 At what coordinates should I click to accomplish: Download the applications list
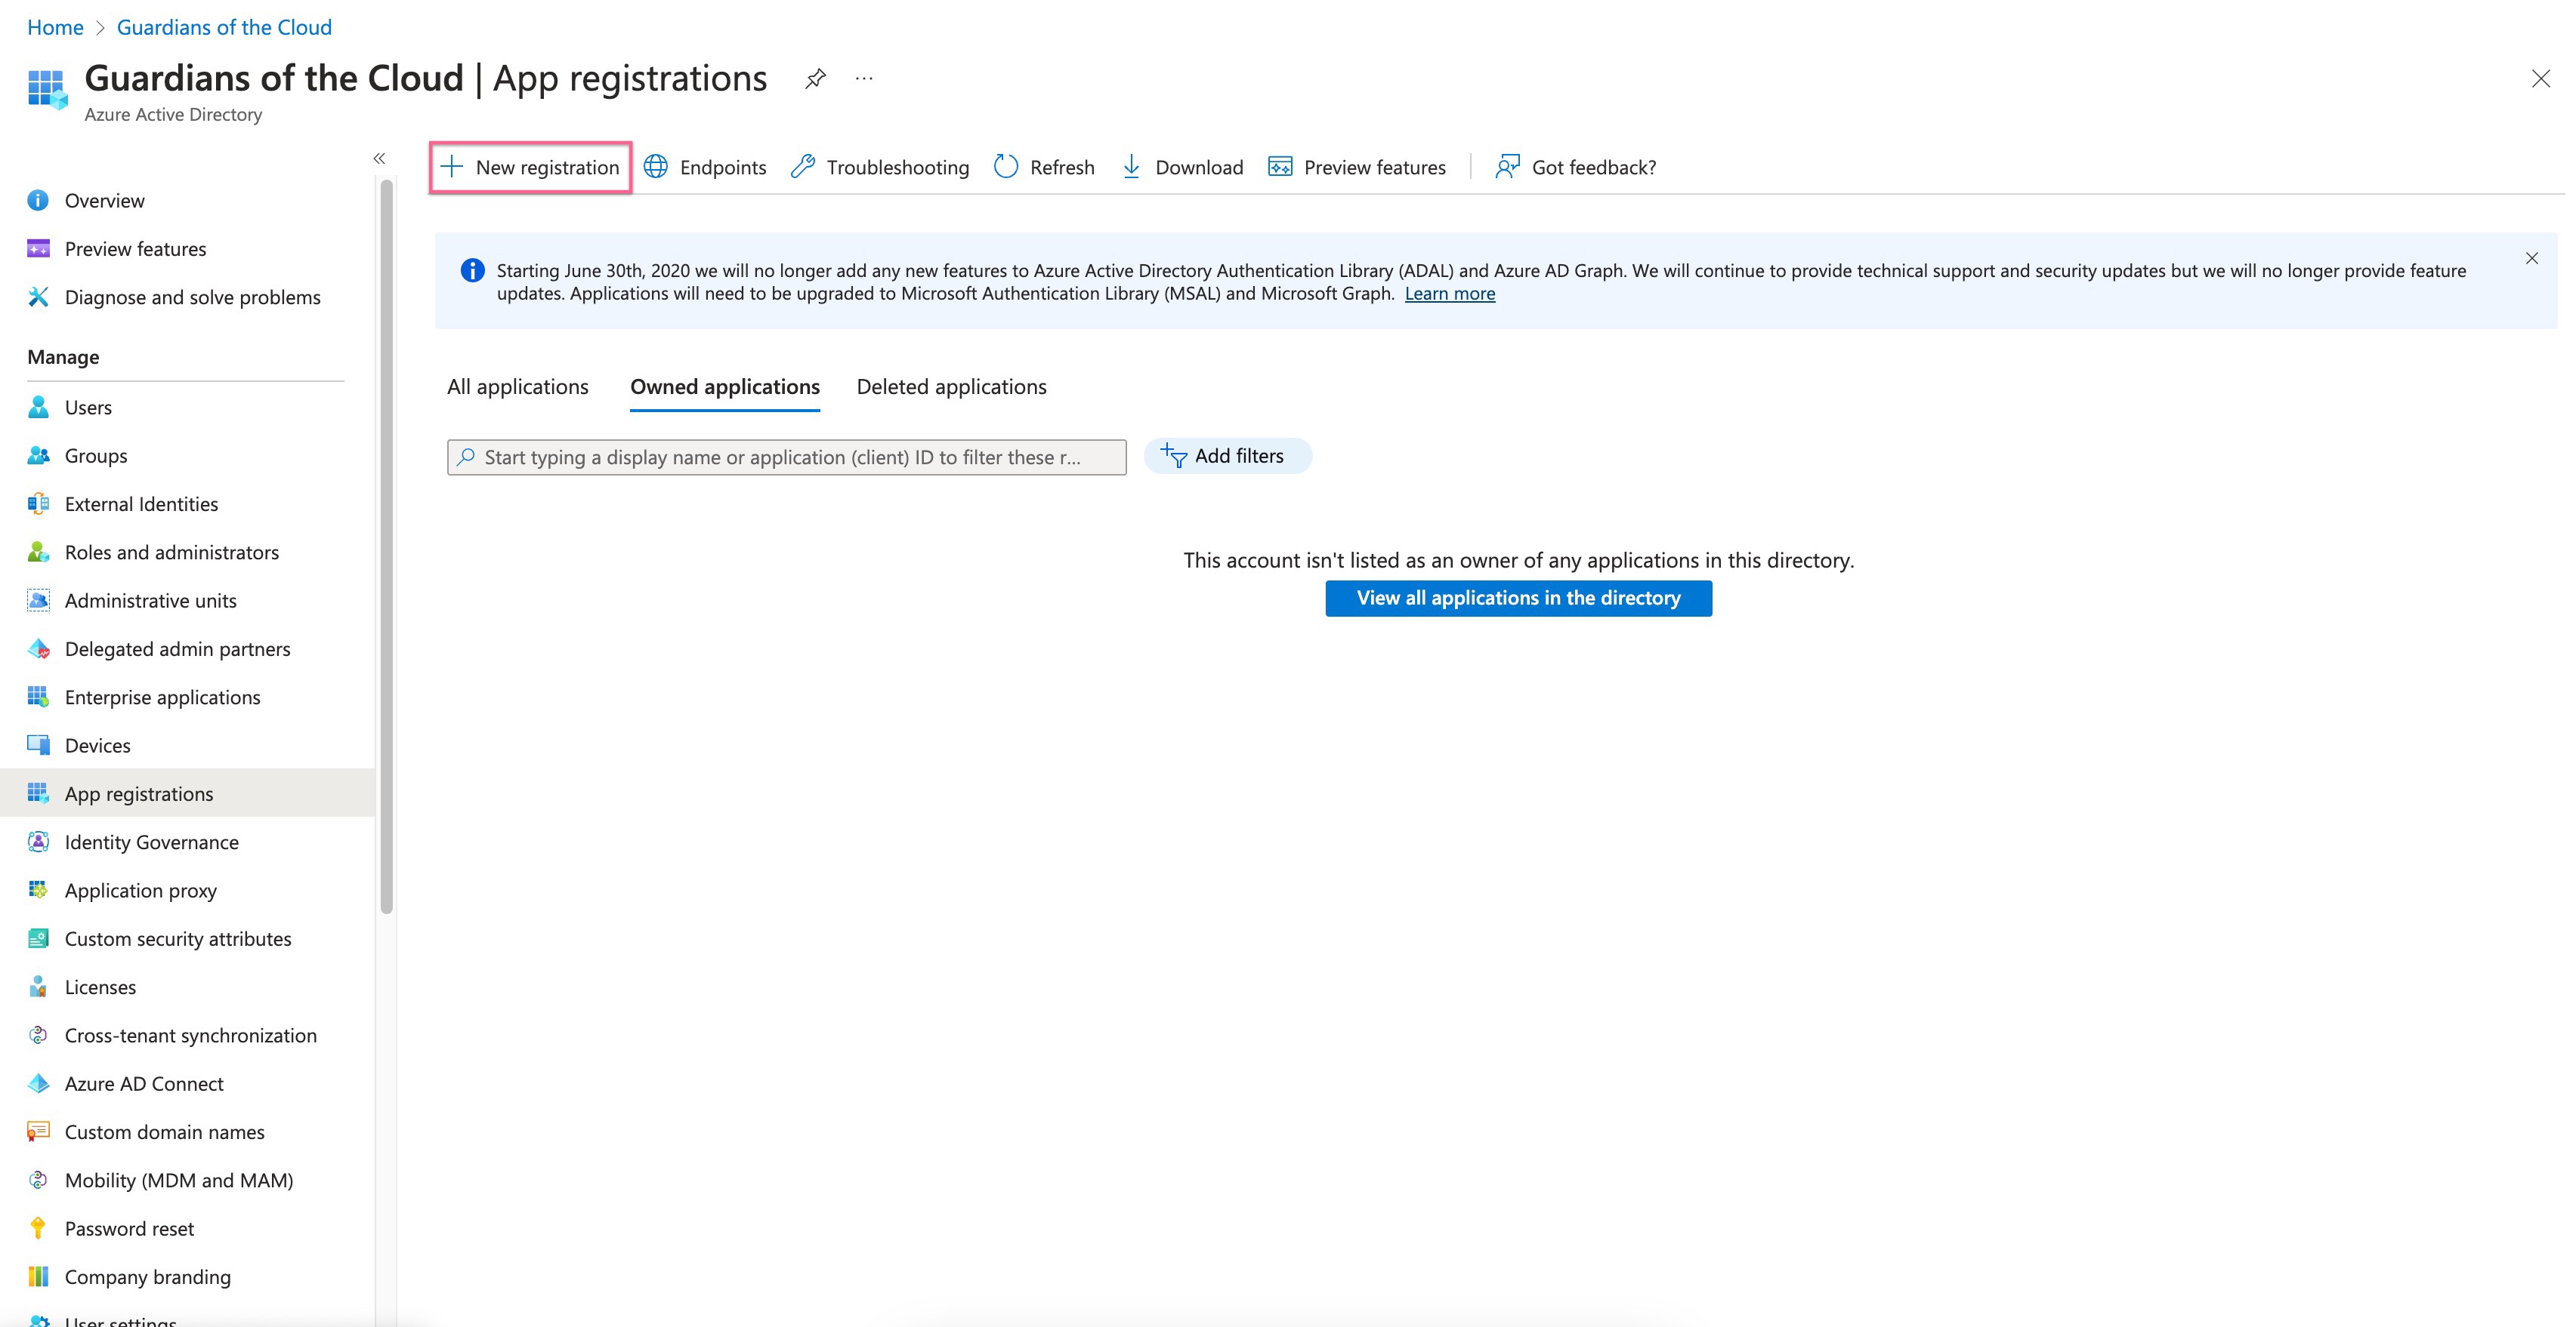1182,167
